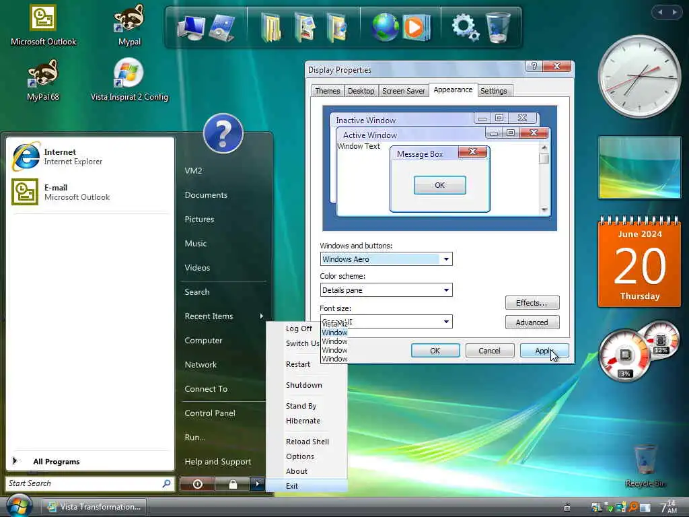The width and height of the screenshot is (689, 517).
Task: Select the highlighted Window option in the list
Action: (x=334, y=333)
